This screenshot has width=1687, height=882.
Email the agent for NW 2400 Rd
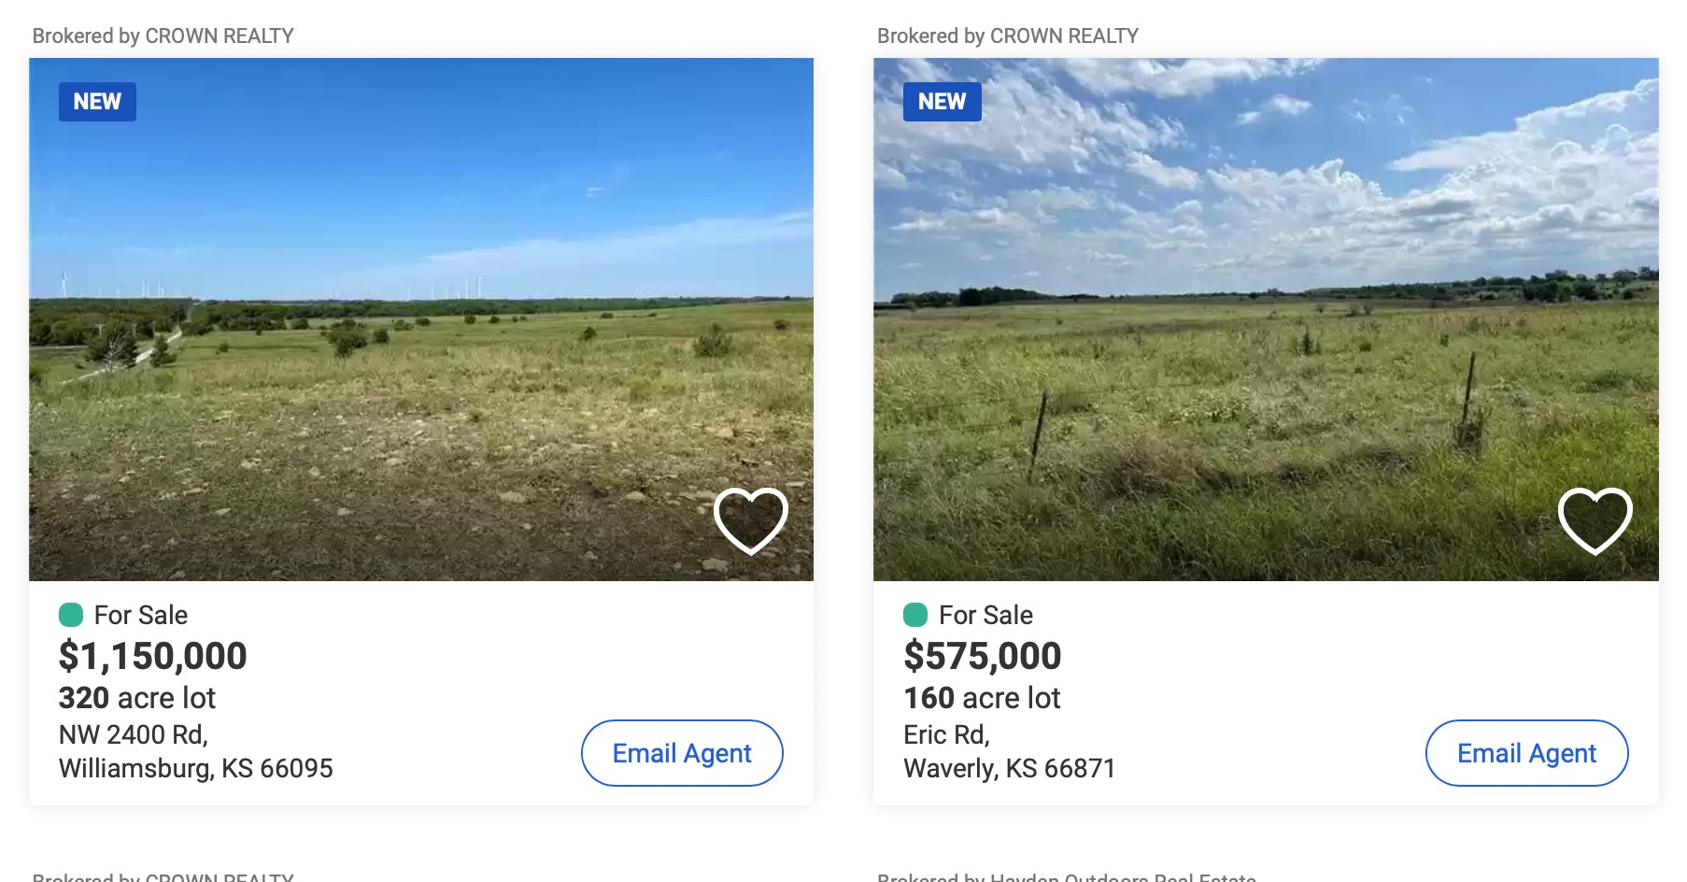682,753
